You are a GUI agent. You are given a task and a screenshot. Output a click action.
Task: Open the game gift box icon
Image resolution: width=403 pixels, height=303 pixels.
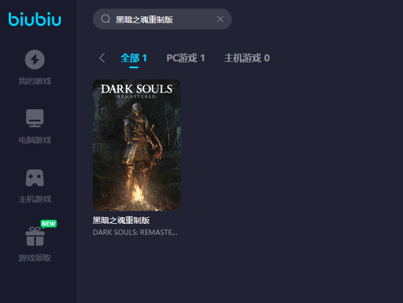pyautogui.click(x=35, y=237)
